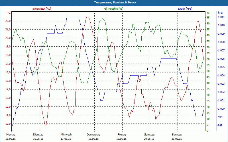Click the chart title "Temperatur, Feuchte & Druck"
The image size is (228, 142).
click(x=115, y=3)
